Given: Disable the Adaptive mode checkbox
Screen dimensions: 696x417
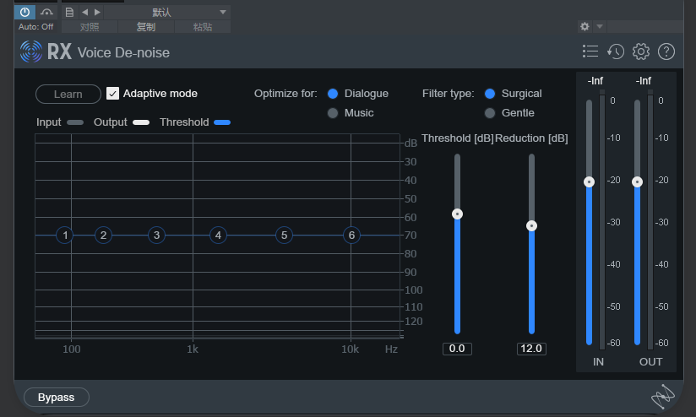Looking at the screenshot, I should pos(113,94).
